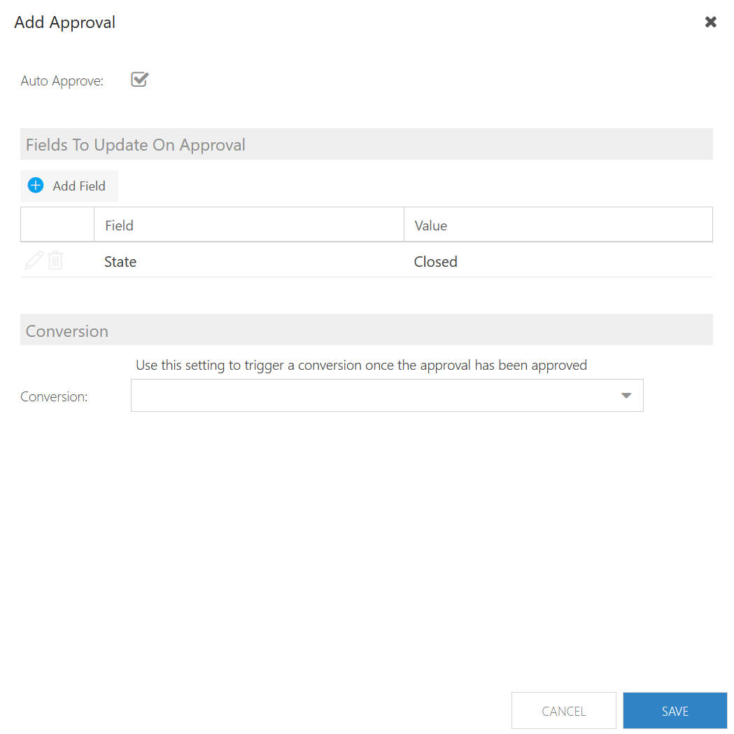Click inside the Conversion combo box field
Image resolution: width=734 pixels, height=734 pixels.
coord(387,395)
